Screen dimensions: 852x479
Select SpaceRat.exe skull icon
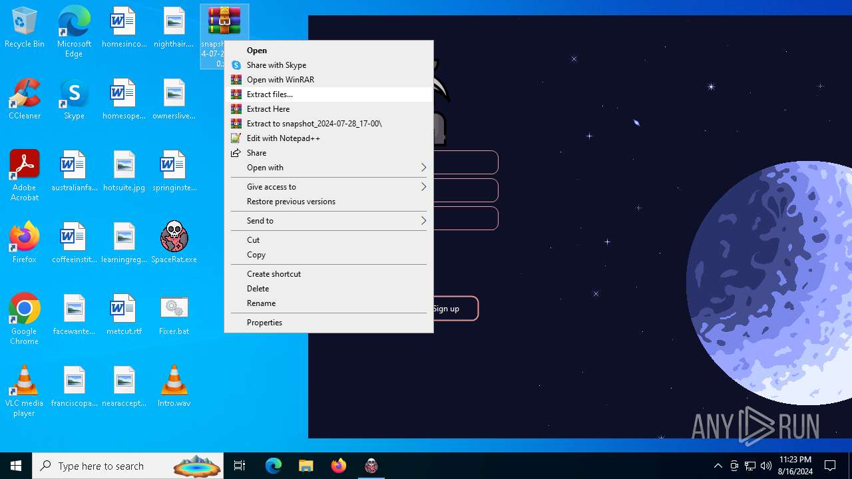pyautogui.click(x=174, y=243)
